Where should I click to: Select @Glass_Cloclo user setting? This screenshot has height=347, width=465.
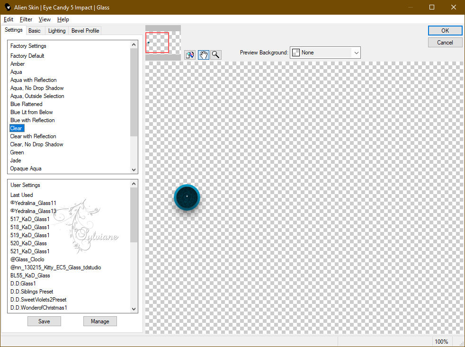[x=27, y=259]
